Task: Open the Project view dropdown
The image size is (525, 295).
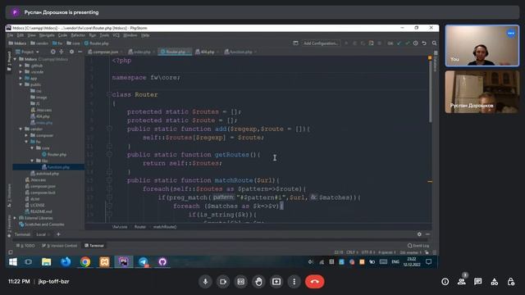Action: pyautogui.click(x=27, y=52)
